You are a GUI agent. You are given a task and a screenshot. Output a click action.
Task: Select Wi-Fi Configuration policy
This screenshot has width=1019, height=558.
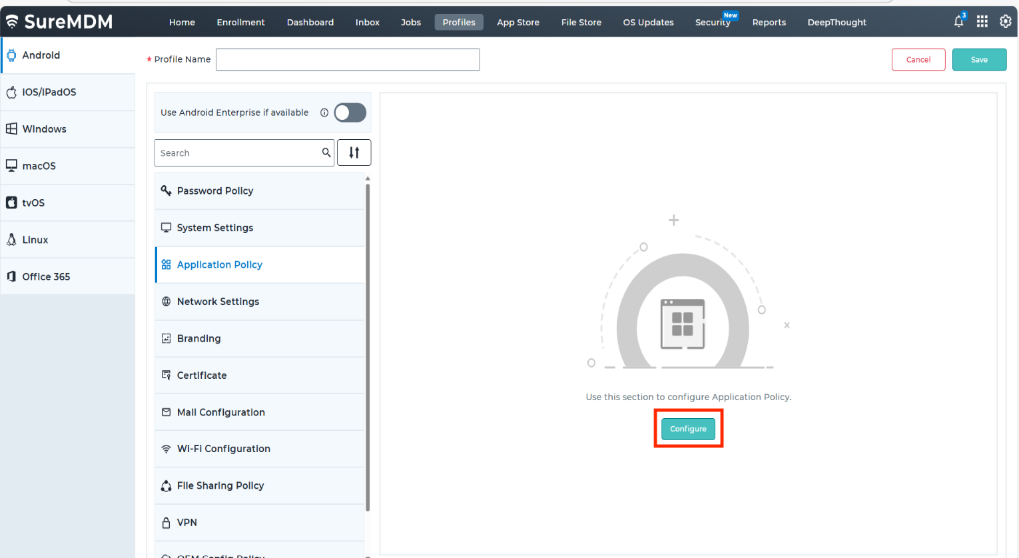[223, 449]
